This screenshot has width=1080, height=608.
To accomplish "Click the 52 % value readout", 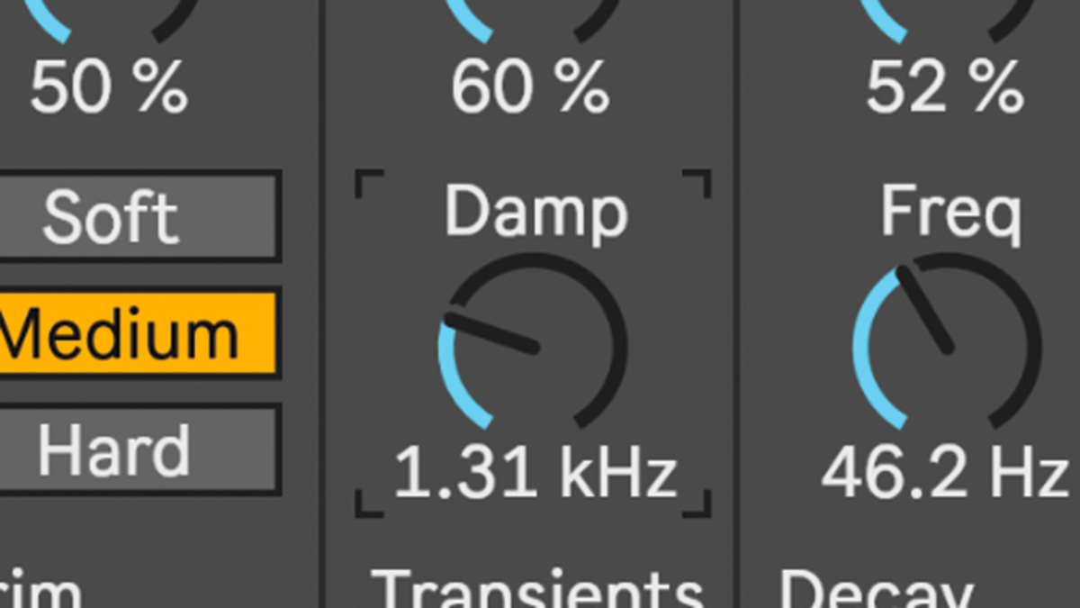I will pyautogui.click(x=945, y=88).
